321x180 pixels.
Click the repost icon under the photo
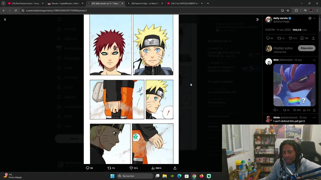[x=109, y=168]
